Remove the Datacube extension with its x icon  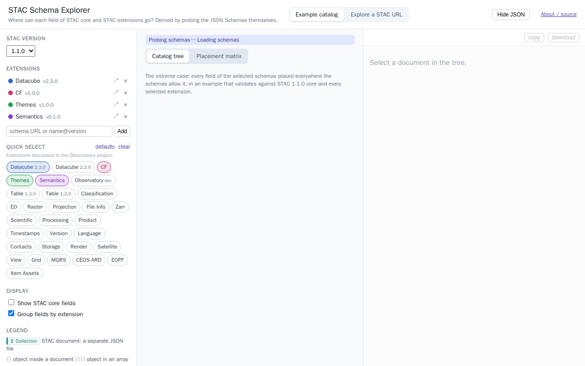point(126,81)
